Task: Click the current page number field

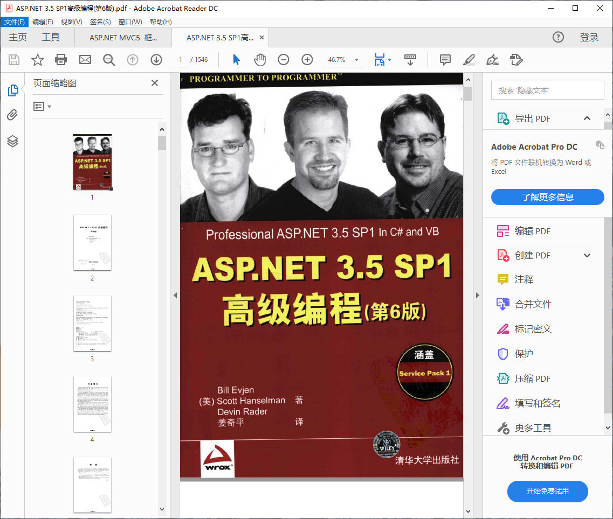Action: [x=181, y=60]
